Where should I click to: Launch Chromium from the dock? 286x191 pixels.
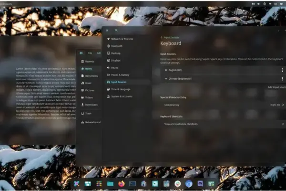(x=189, y=184)
